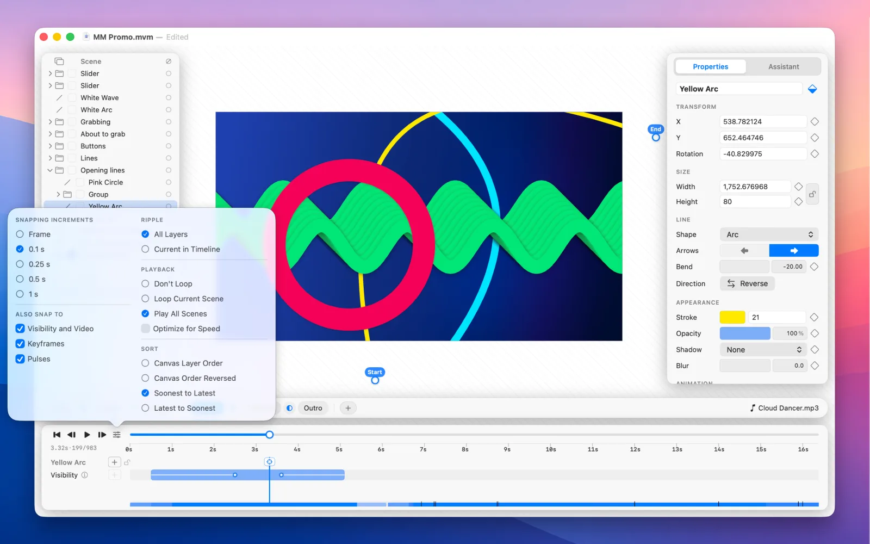Add keyframe diamond for Rotation
Screen dimensions: 870x544
point(815,154)
